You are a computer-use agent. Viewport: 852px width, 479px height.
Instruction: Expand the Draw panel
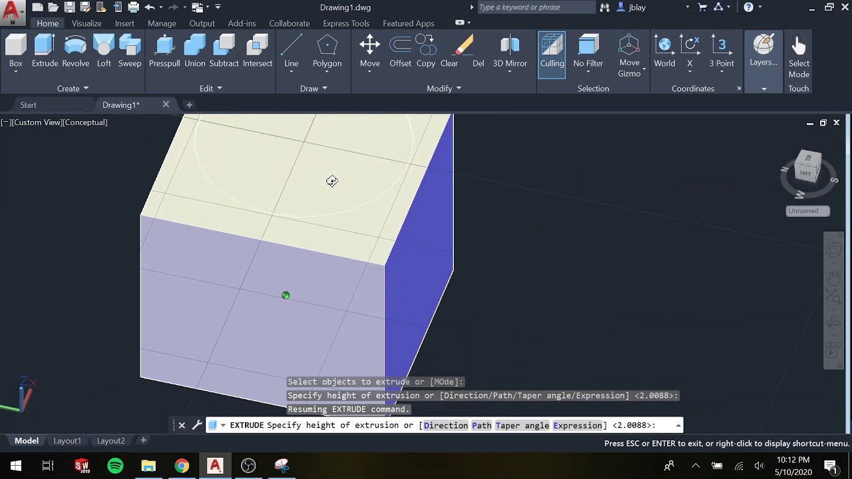(x=314, y=88)
